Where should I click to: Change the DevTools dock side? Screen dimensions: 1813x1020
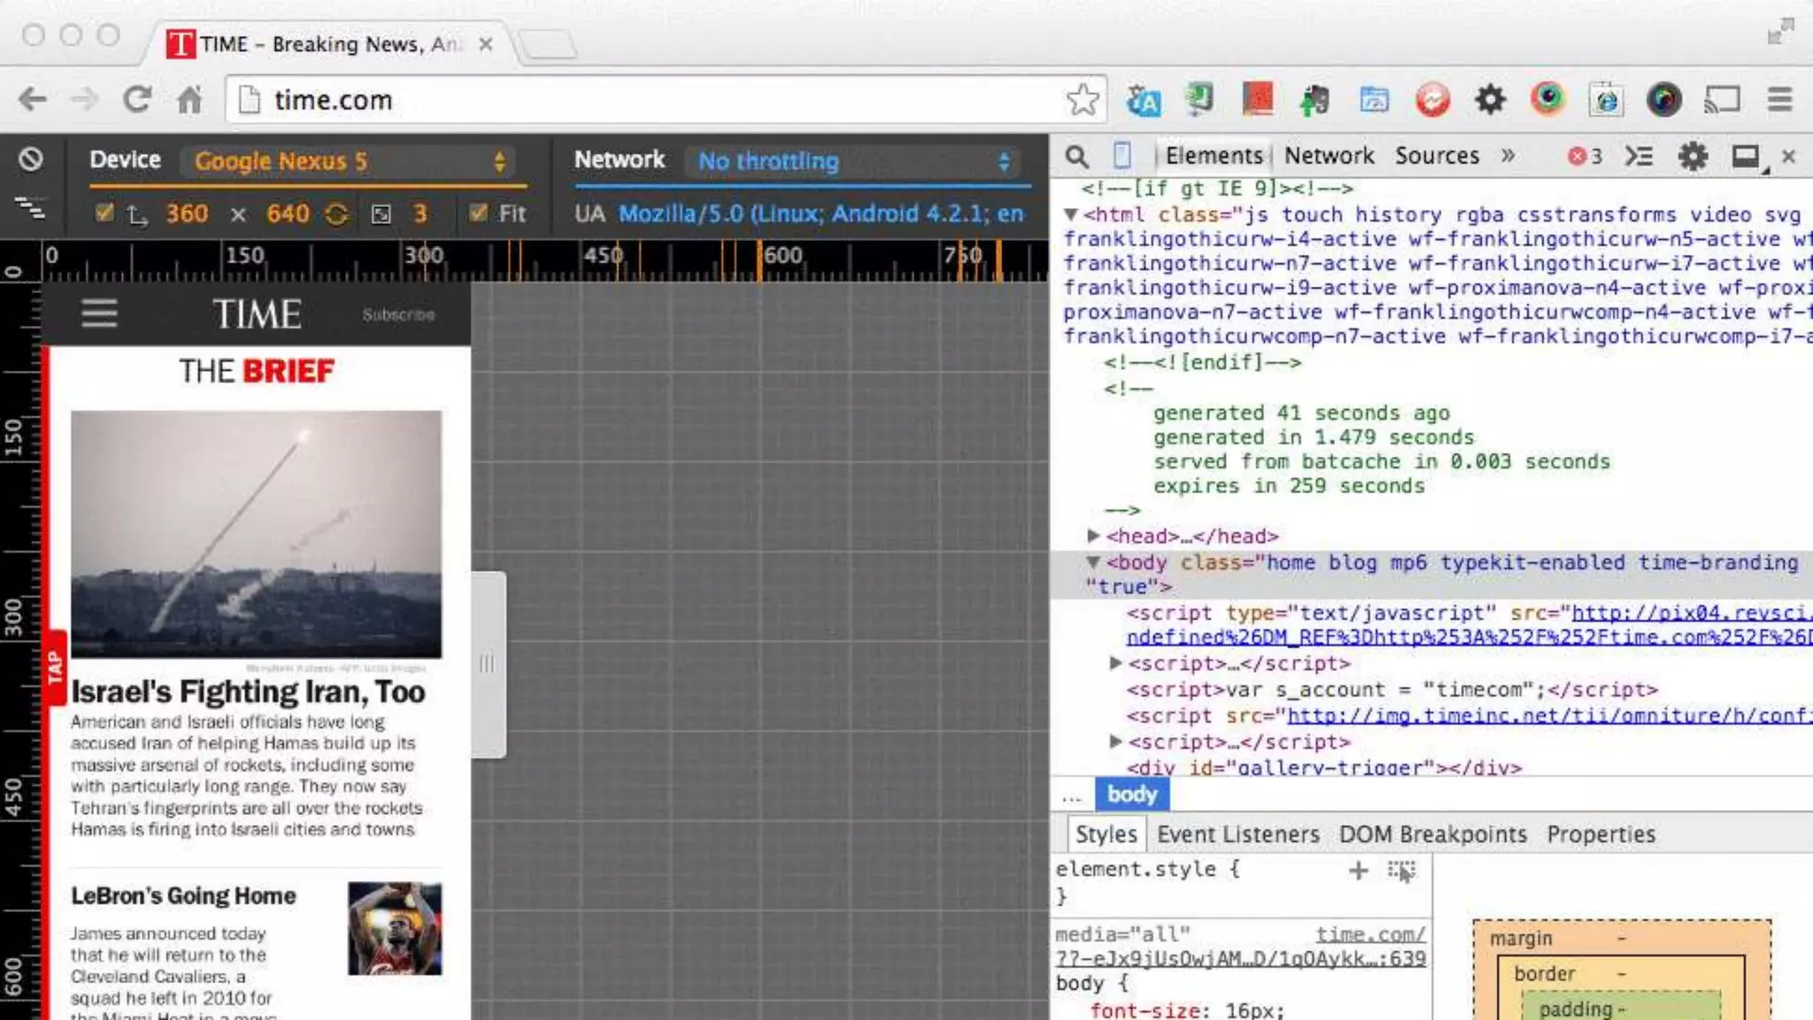click(x=1745, y=157)
